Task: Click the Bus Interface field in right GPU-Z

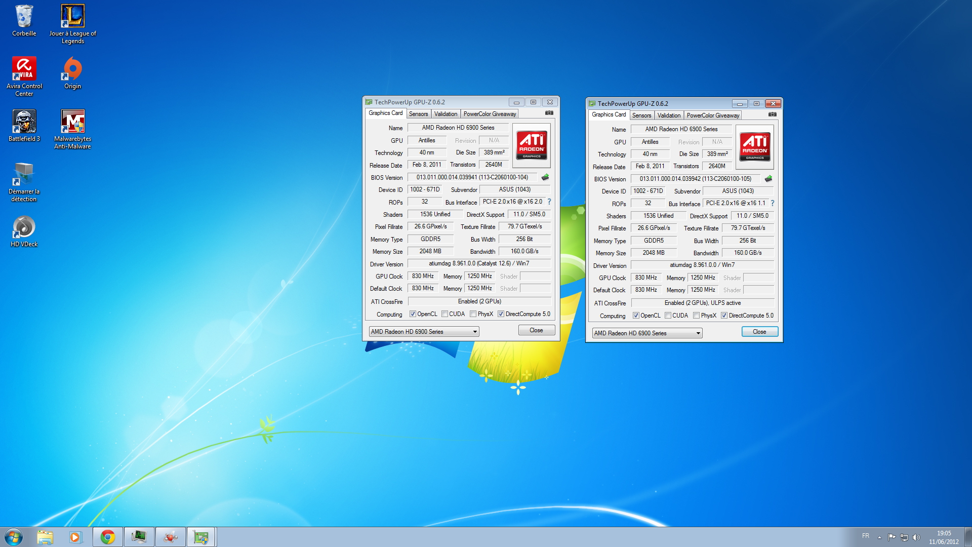Action: click(x=736, y=203)
